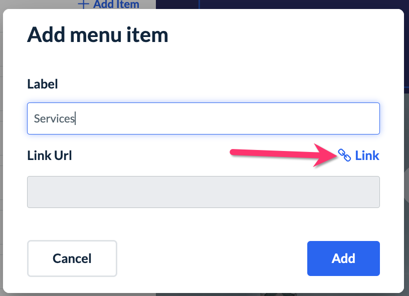This screenshot has height=296, width=409.
Task: Click empty space between Cancel and Add
Action: 211,258
